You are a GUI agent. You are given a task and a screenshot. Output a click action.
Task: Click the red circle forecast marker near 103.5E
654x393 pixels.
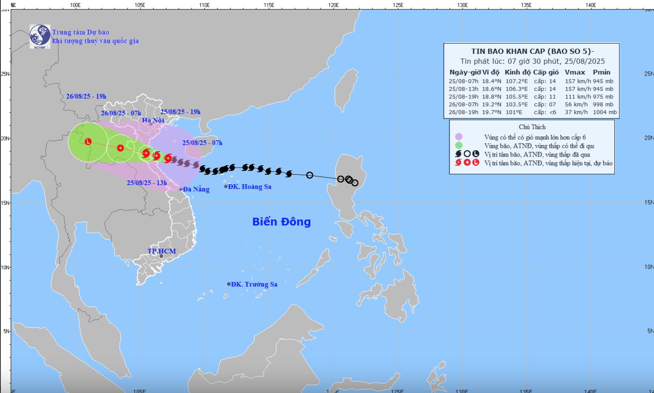[x=120, y=148]
